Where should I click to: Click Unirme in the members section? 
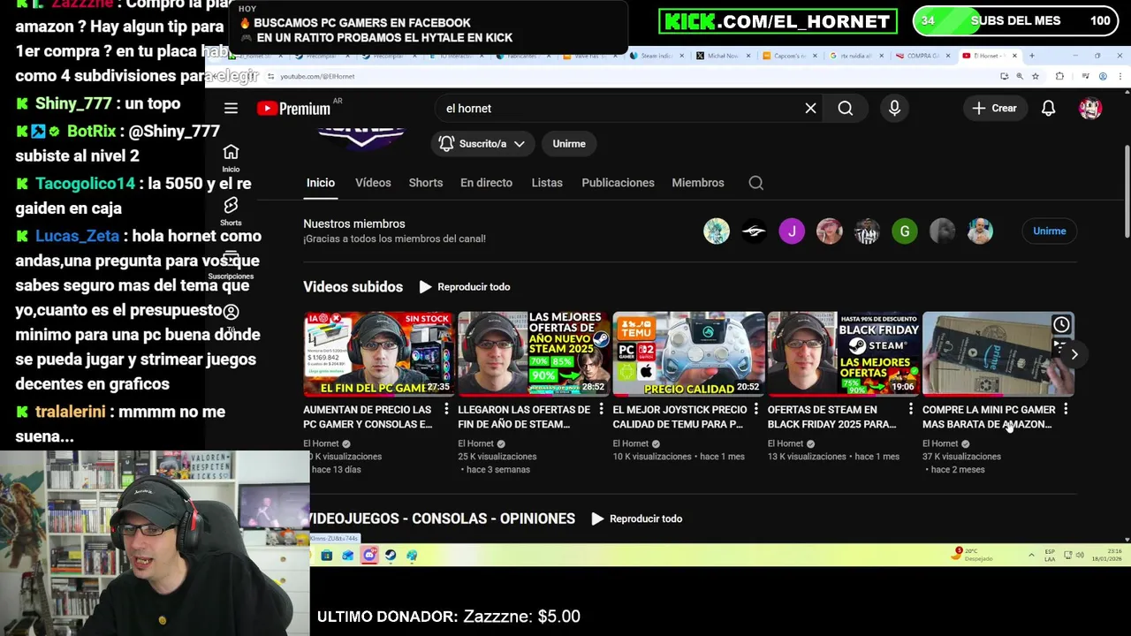(1050, 231)
